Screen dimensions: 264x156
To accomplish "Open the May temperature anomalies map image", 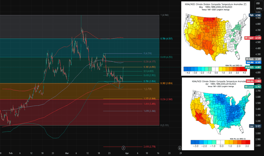I will (216, 39).
